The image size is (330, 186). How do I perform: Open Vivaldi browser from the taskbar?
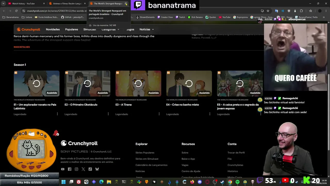[x=79, y=182]
